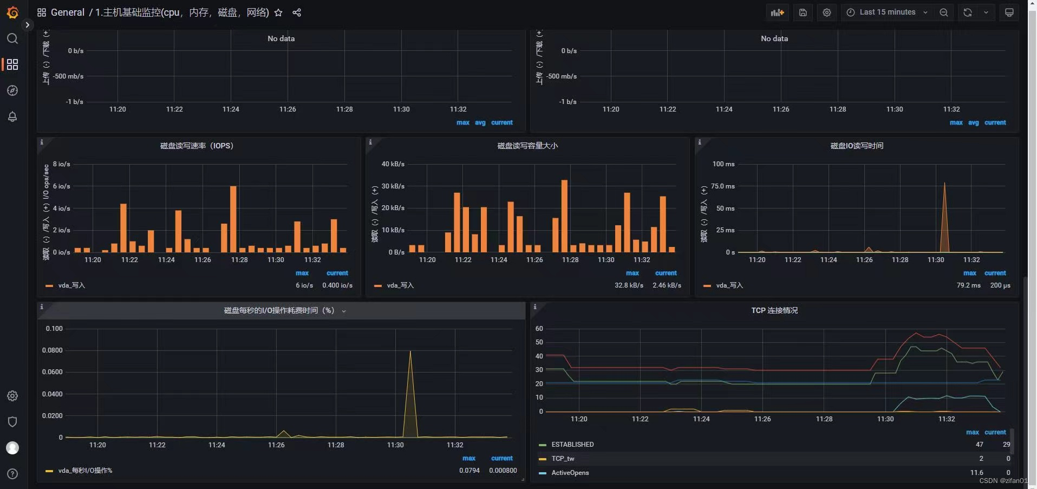Toggle vda_写入 series in the IOPS panel legend

click(71, 285)
